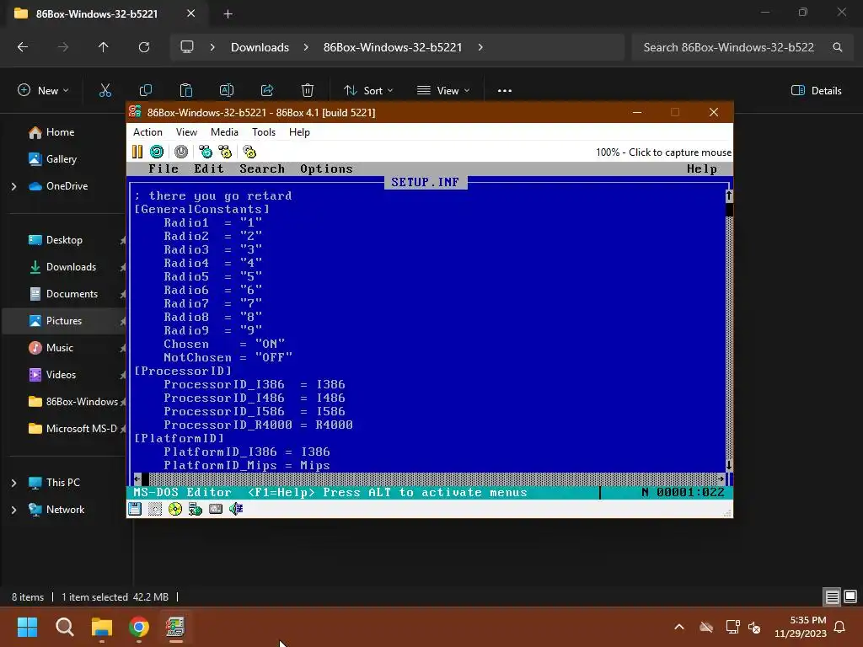Open Gallery in the navigation pane
Screen dimensions: 863x647
61,159
